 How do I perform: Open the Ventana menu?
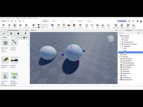30,18
